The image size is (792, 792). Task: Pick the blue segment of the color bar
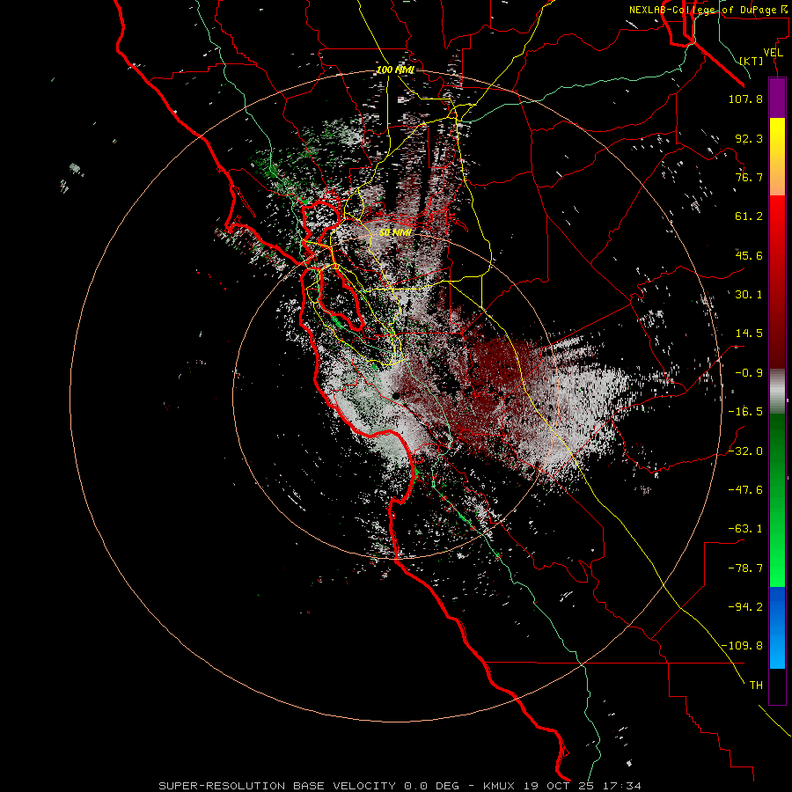777,627
